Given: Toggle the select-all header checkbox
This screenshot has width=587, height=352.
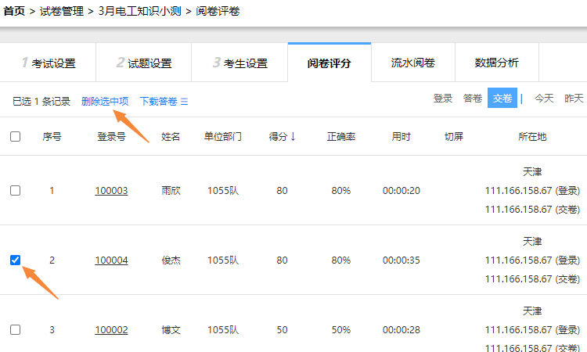Looking at the screenshot, I should (x=16, y=137).
